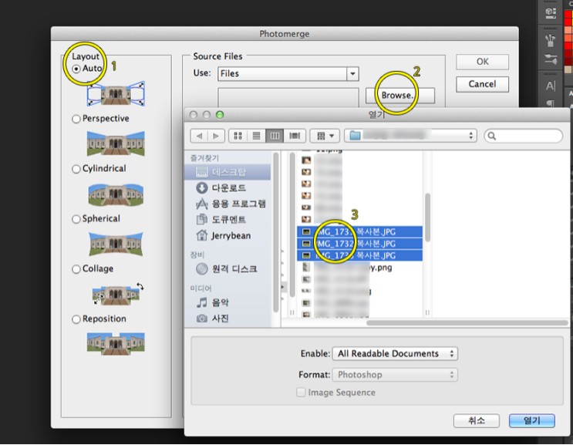
Task: Go forward with the right arrow button
Action: (216, 136)
